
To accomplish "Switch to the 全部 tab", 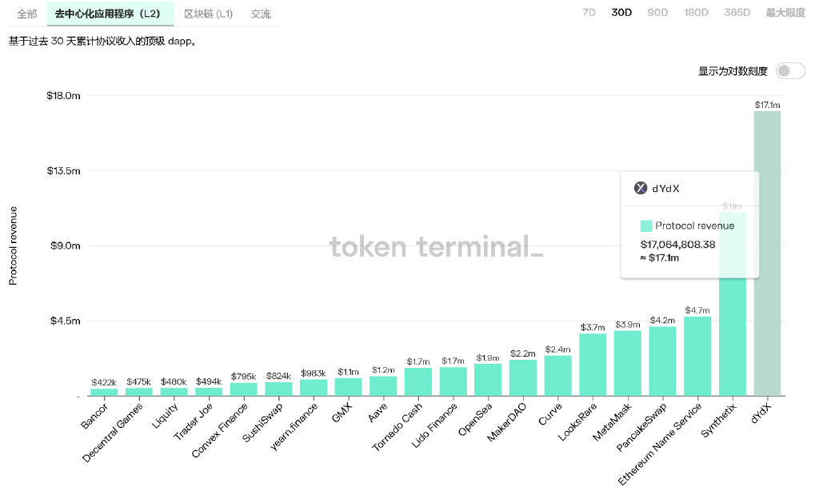I will (27, 14).
